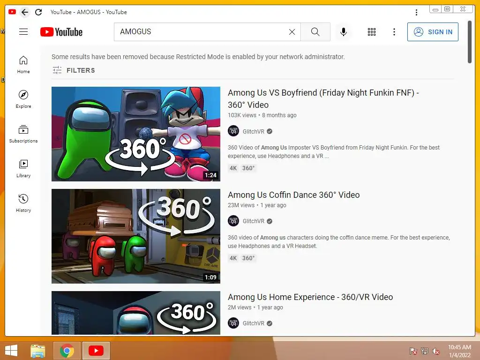Open the hamburger guide menu
The image size is (480, 360).
23,32
